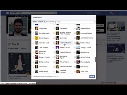The height and width of the screenshot is (95, 127).
Task: Click the second sponsored ad image
Action: pos(116,48)
